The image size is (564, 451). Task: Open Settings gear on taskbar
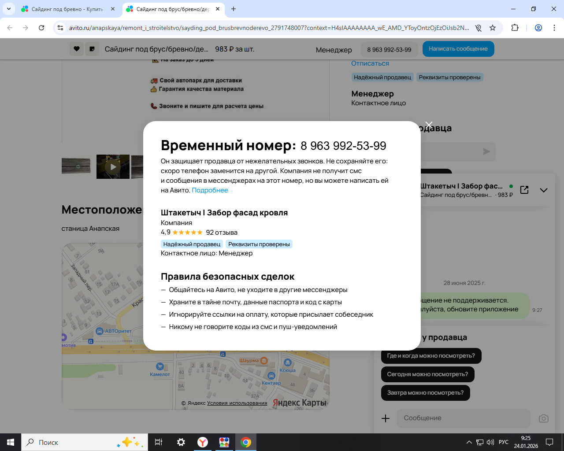pos(181,442)
